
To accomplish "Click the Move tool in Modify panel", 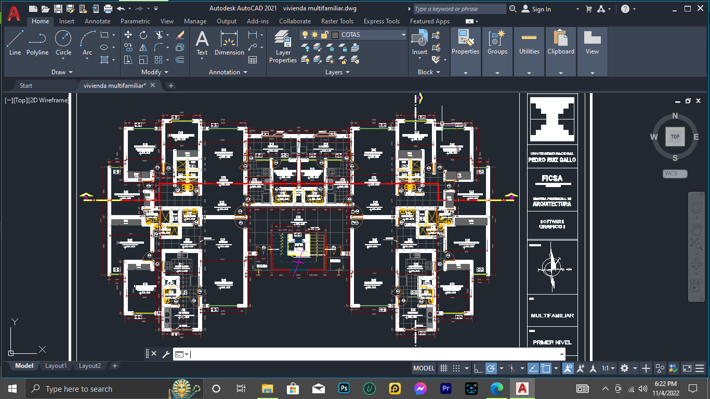I will [128, 35].
